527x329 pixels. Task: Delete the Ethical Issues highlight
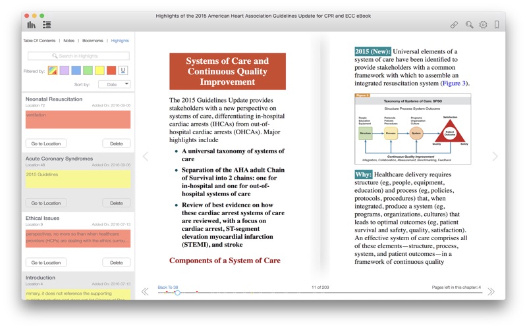pyautogui.click(x=117, y=262)
